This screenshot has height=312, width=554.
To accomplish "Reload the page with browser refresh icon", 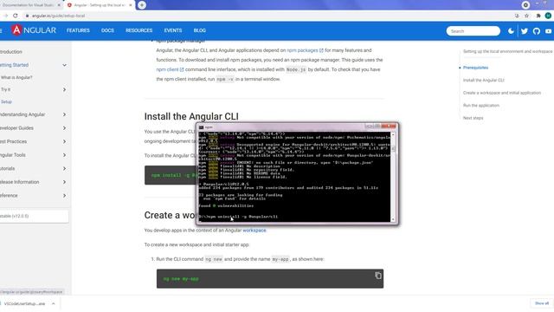I will 16,16.
